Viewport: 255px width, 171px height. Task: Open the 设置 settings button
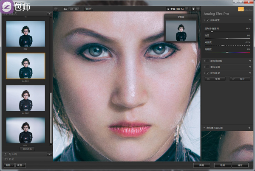(21, 165)
